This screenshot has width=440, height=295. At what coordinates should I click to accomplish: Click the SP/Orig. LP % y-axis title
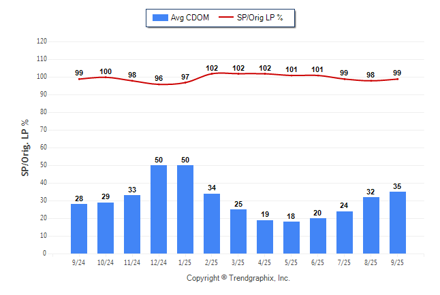click(25, 147)
